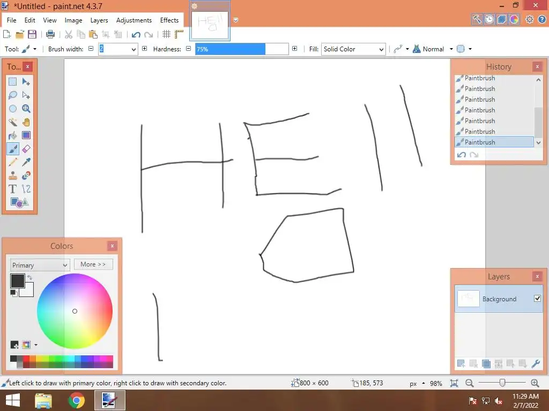Open the Primary color dropdown

coord(40,265)
